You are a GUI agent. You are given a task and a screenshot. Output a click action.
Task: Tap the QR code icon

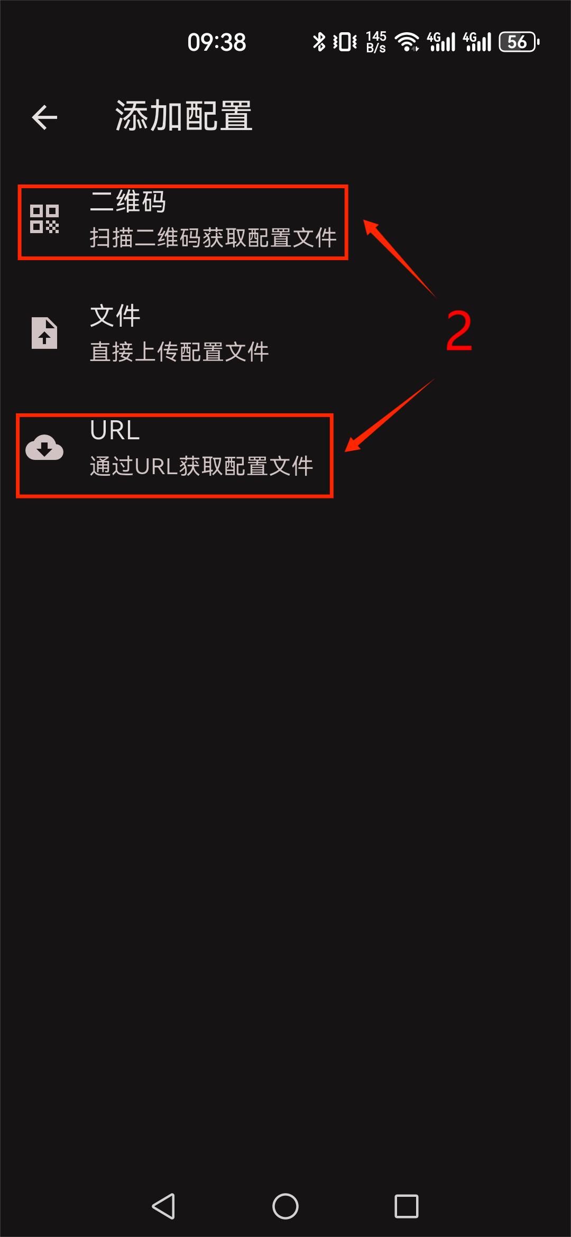tap(44, 219)
